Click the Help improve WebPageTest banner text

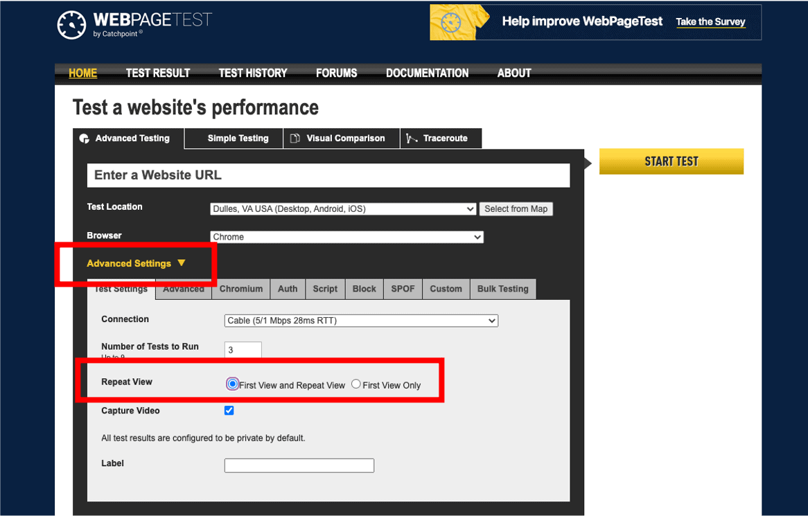click(582, 21)
